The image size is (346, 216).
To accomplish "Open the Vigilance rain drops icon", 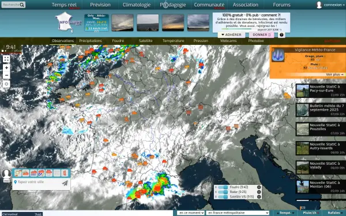I will pyautogui.click(x=278, y=55).
